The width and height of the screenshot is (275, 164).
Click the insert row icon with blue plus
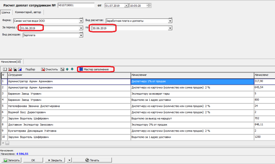coord(20,69)
